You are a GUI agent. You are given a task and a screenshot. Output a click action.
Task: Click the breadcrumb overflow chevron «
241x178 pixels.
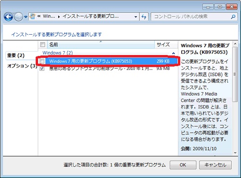tap(39, 16)
